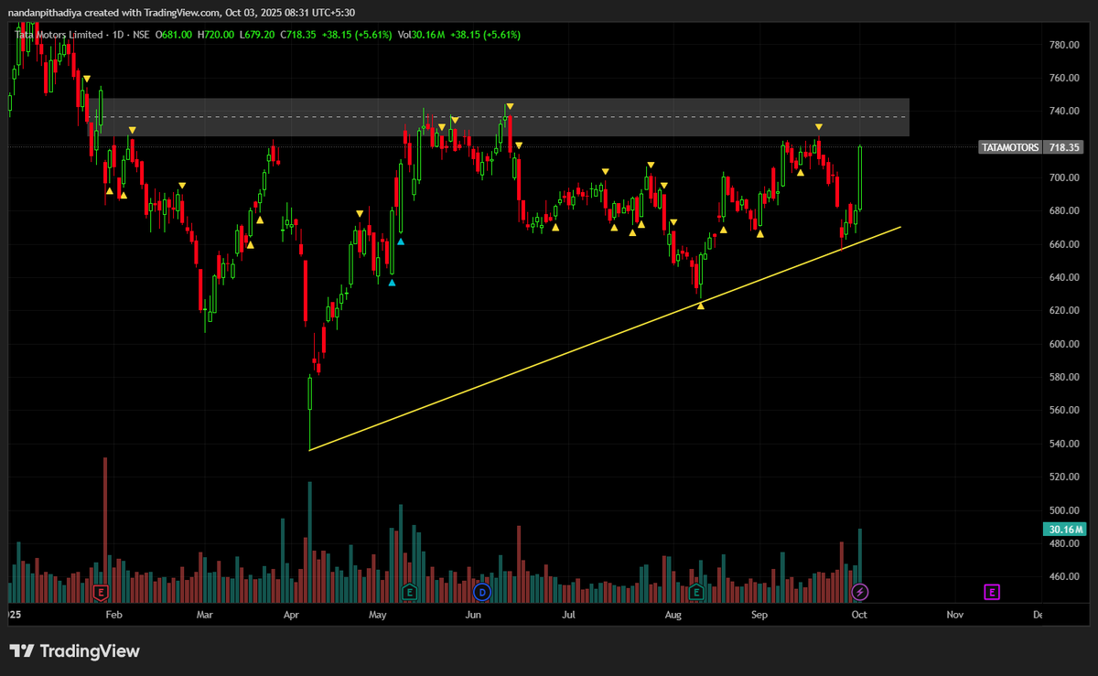Screen dimensions: 1098x676
Task: Click the blue dividend D marker in June
Action: (x=482, y=593)
